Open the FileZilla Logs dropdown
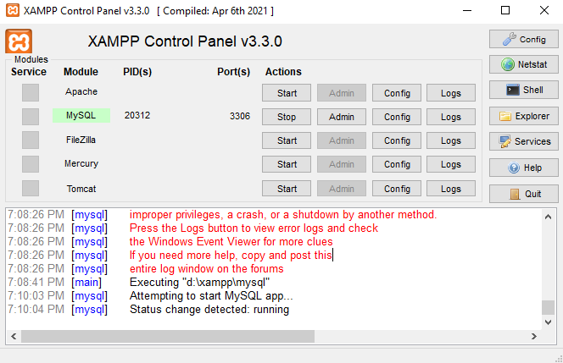The image size is (563, 363). [x=451, y=140]
